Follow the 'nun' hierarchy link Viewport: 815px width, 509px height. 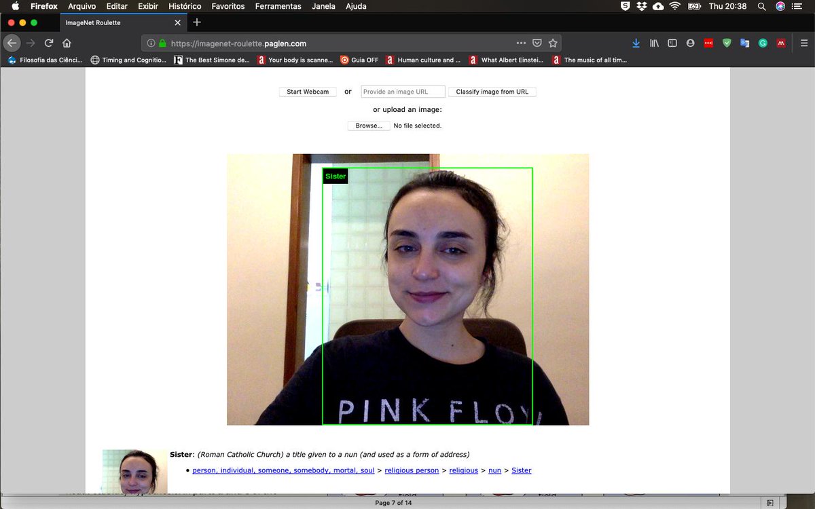coord(494,470)
